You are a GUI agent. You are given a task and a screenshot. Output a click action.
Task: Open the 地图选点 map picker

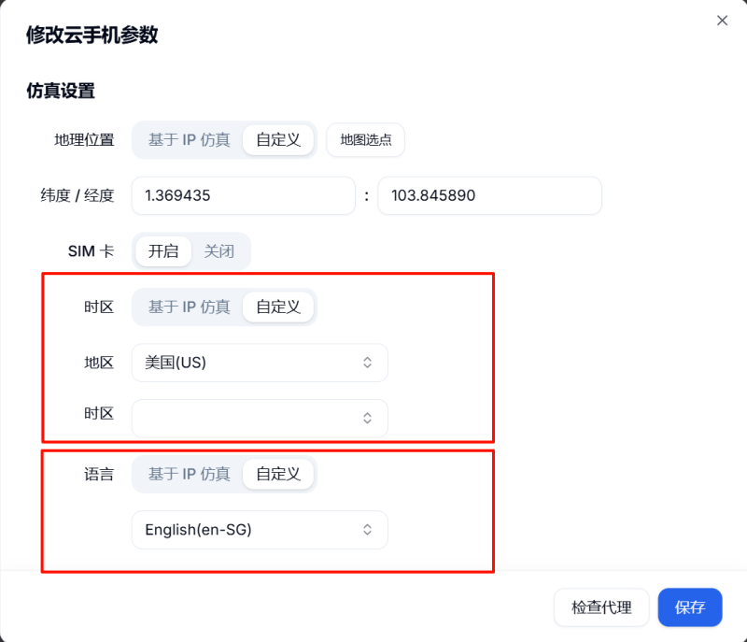click(x=365, y=140)
